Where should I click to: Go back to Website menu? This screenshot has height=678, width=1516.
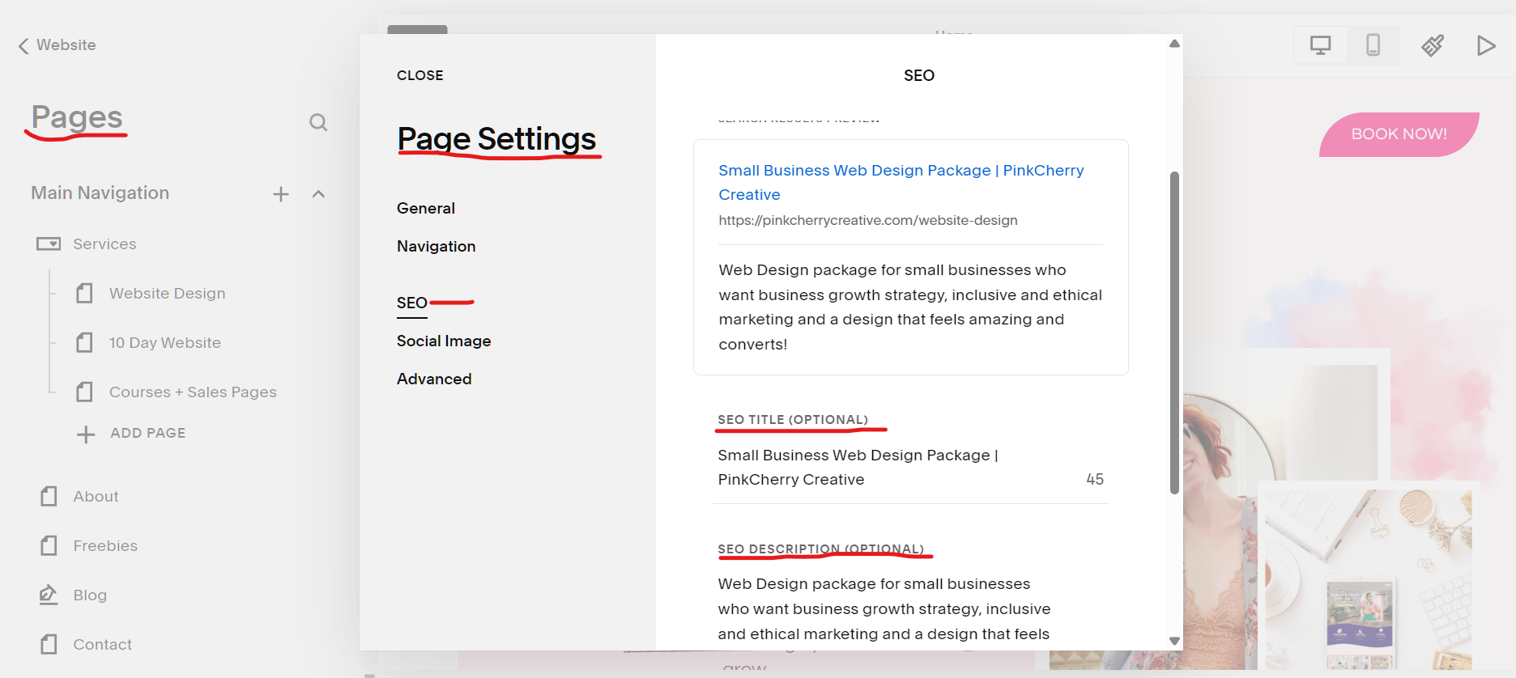click(x=57, y=45)
